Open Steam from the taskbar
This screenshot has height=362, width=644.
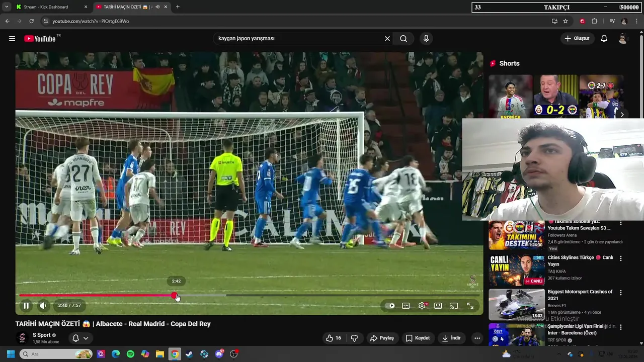pyautogui.click(x=189, y=354)
